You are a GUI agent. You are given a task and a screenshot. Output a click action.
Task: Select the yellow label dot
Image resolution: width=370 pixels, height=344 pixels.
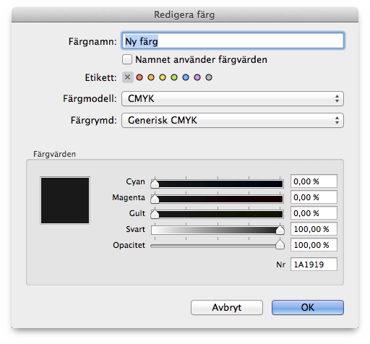pyautogui.click(x=163, y=77)
